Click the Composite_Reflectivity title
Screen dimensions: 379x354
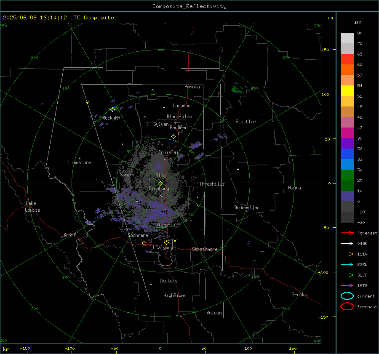(x=189, y=6)
